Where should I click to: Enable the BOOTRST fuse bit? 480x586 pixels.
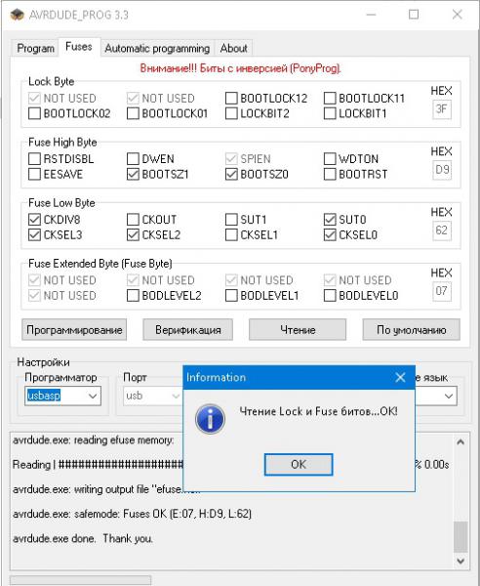point(330,174)
